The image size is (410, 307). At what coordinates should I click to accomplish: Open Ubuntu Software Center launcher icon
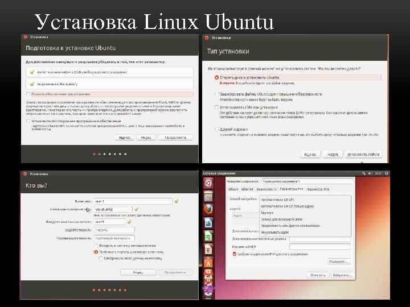point(208,263)
